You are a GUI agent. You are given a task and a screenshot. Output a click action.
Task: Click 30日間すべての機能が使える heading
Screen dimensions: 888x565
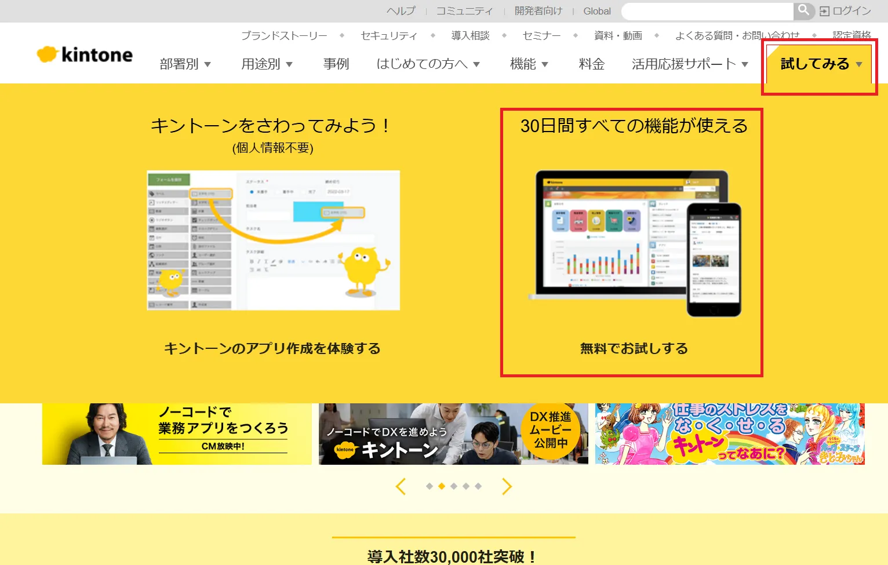click(634, 126)
